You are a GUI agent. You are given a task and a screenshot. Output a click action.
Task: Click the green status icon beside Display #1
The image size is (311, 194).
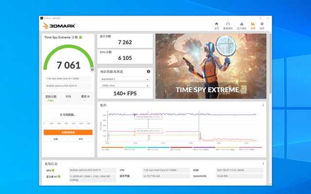[x=59, y=177]
